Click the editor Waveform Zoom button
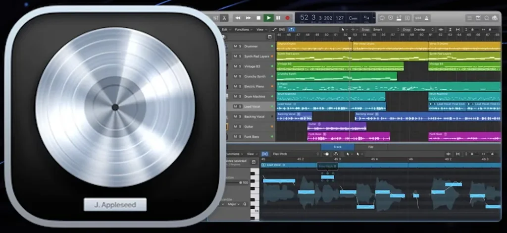 pos(449,154)
